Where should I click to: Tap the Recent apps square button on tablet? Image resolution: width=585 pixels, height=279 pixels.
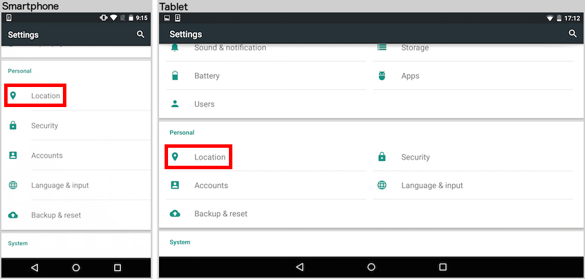[443, 267]
